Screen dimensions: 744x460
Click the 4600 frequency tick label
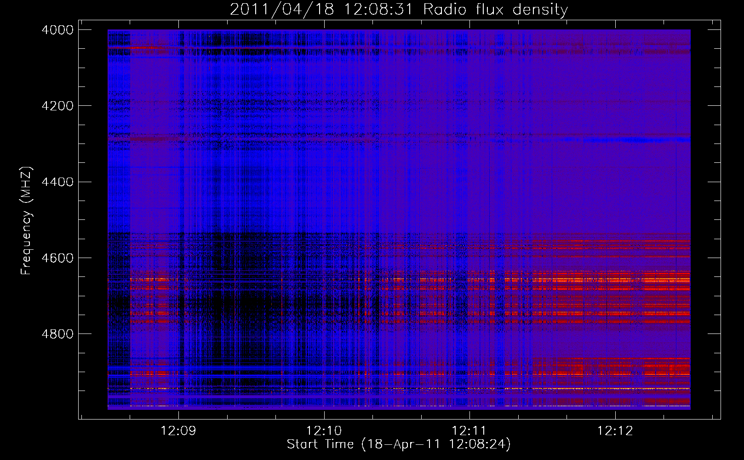57,258
